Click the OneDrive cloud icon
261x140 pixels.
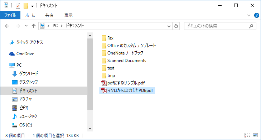[x=12, y=54]
